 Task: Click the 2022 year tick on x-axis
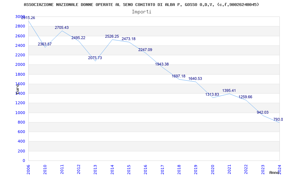[x=246, y=169]
